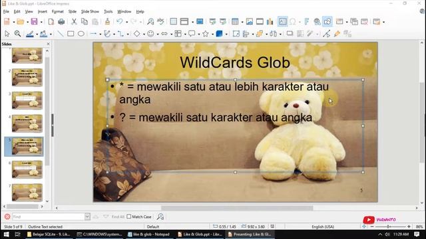Select slide 2 thumbnail in Slides panel

pos(27,78)
